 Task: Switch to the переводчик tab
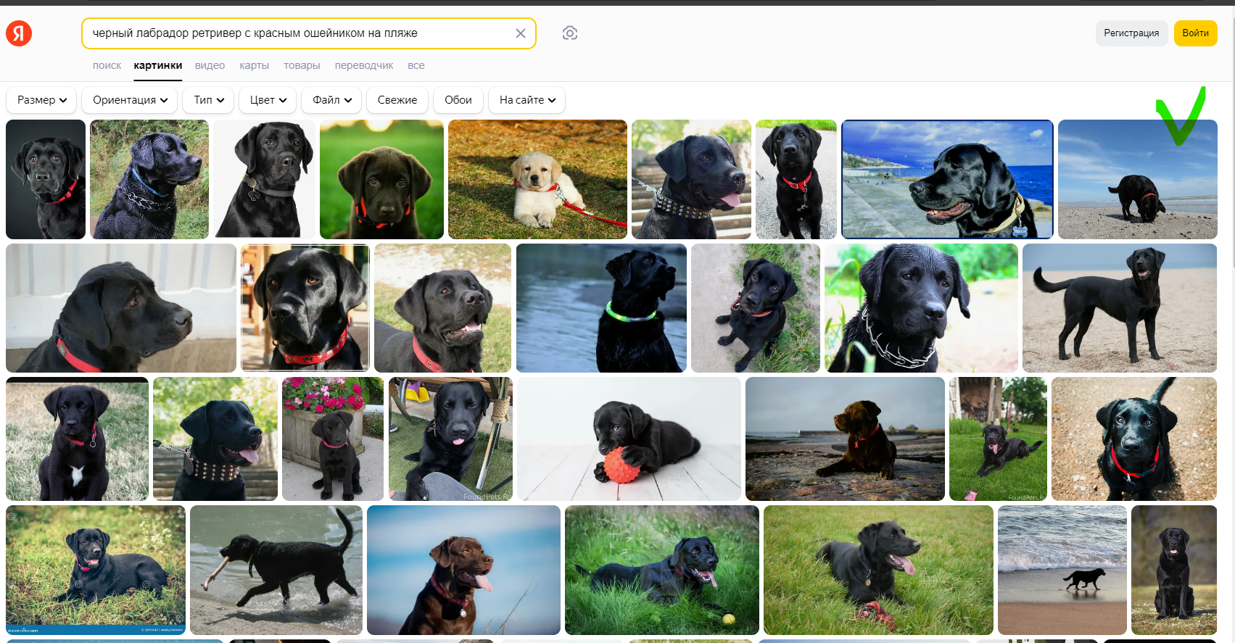click(x=364, y=65)
